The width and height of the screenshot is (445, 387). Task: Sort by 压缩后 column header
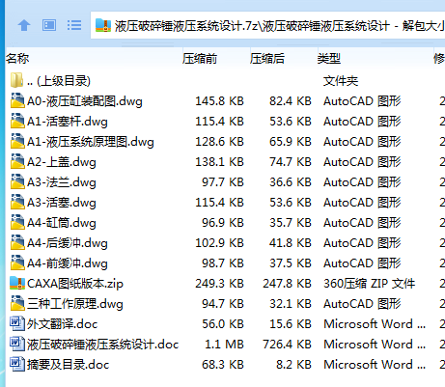(x=267, y=59)
